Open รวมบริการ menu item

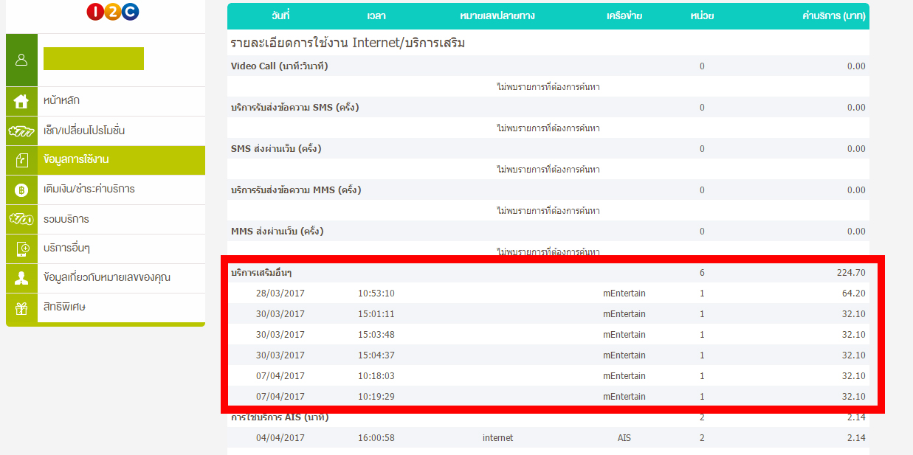(106, 219)
